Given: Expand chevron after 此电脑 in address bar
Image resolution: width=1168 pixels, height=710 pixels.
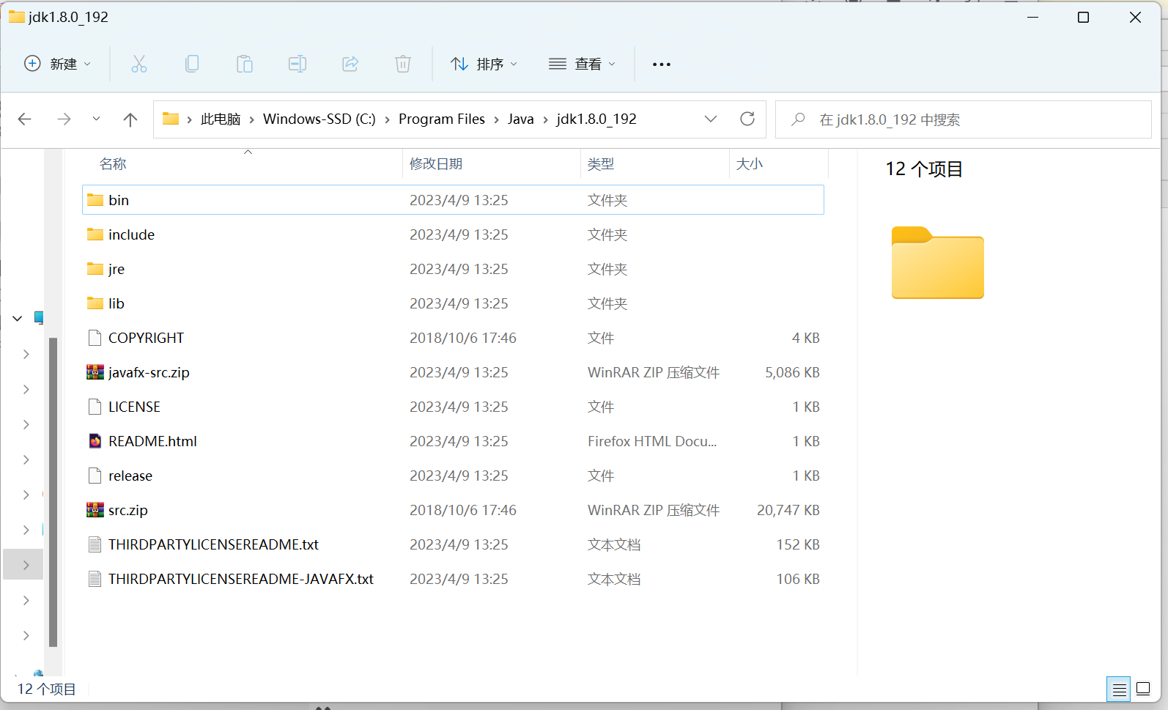Looking at the screenshot, I should pos(252,119).
